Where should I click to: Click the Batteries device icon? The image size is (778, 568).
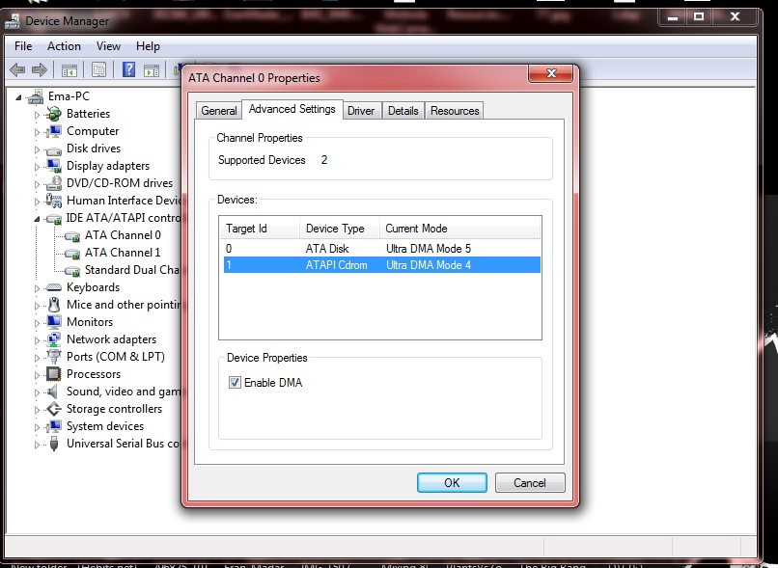pos(54,114)
